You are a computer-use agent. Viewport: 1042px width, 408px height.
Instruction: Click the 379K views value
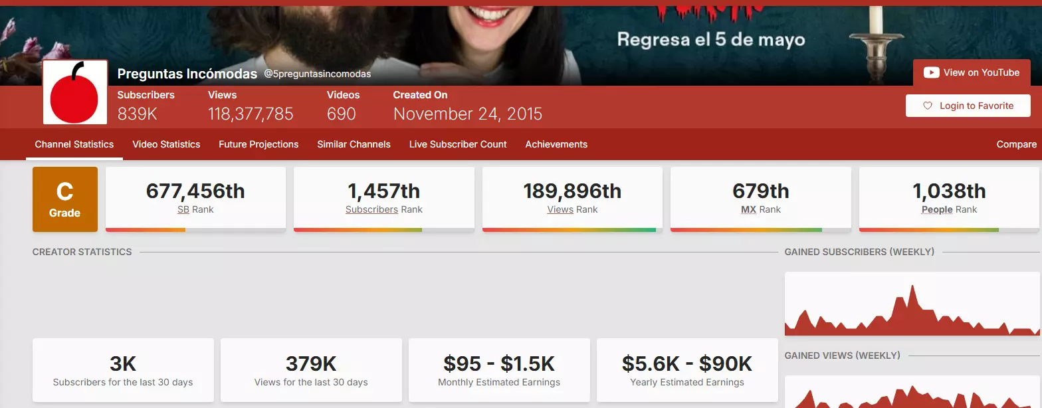[311, 364]
